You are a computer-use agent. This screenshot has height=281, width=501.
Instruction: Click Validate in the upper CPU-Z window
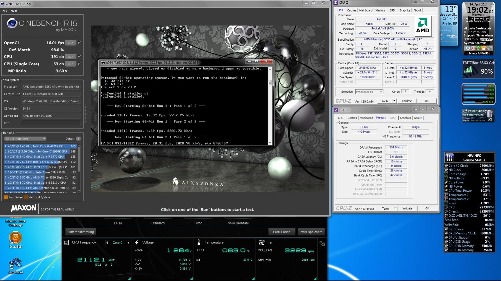(x=407, y=101)
